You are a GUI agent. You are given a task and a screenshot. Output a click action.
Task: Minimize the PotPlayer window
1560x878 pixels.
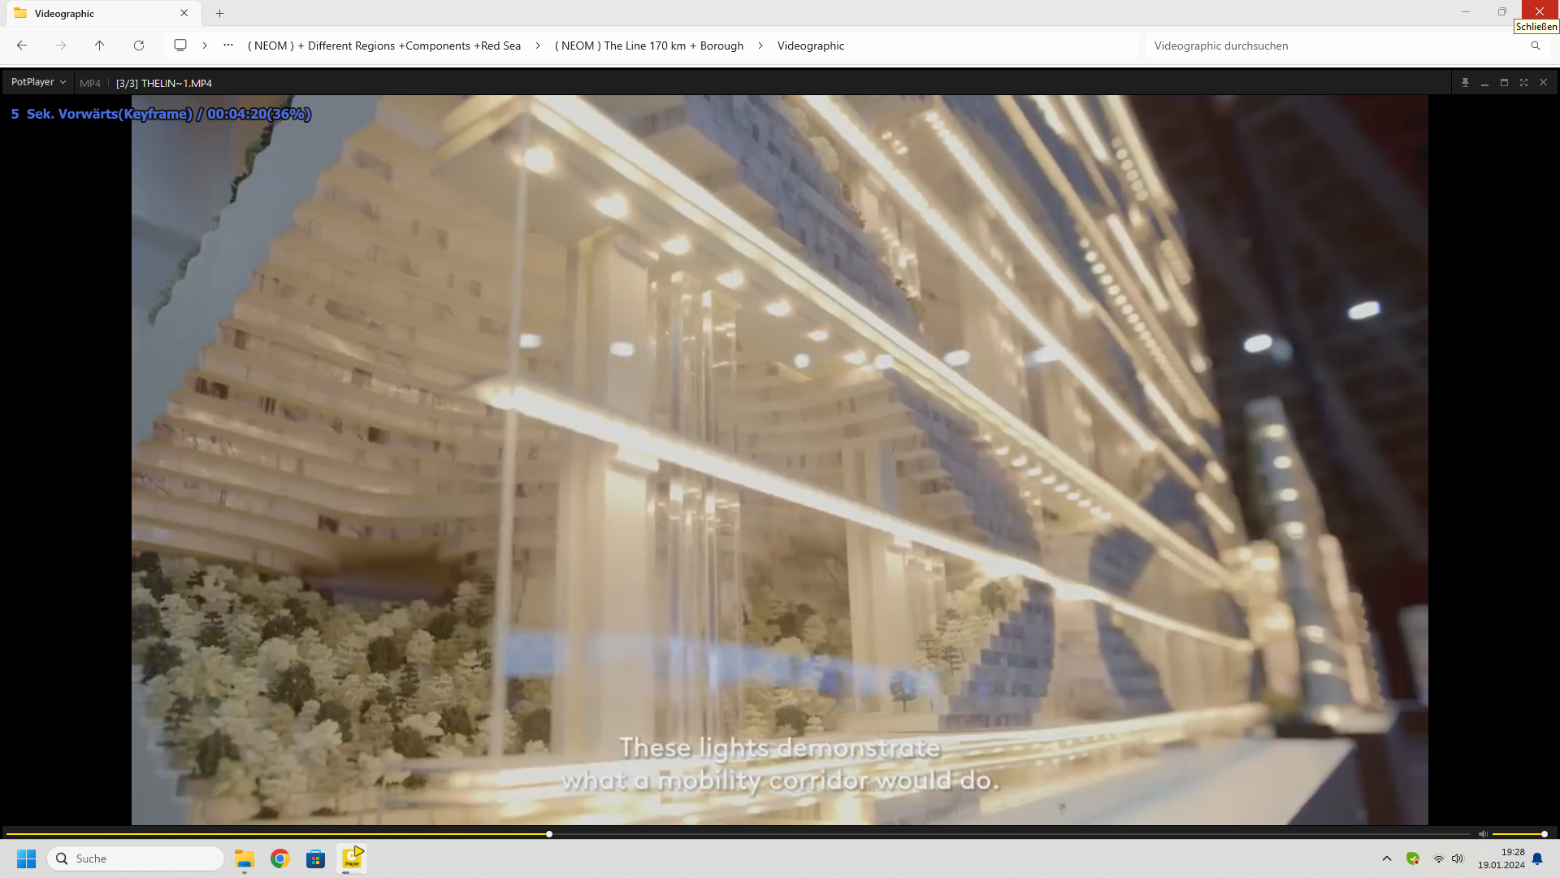pos(1484,83)
